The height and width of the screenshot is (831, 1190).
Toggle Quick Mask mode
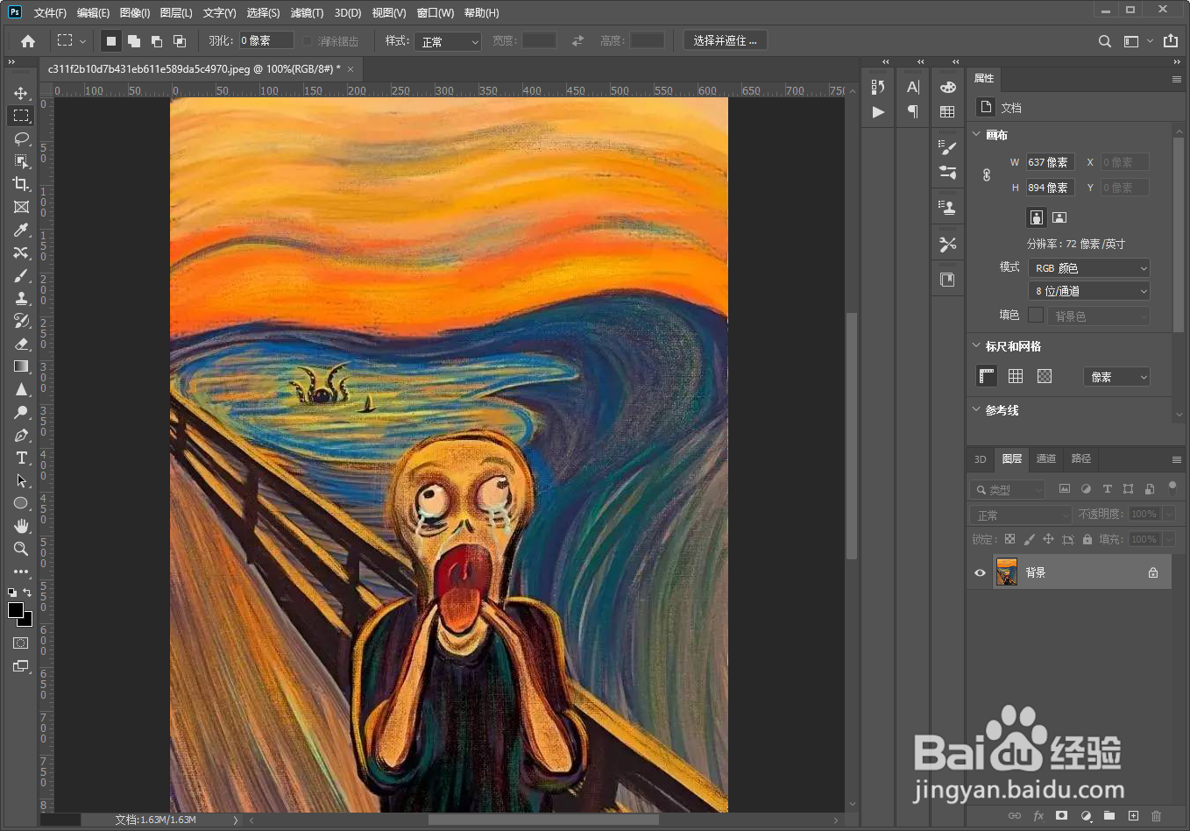[x=21, y=643]
